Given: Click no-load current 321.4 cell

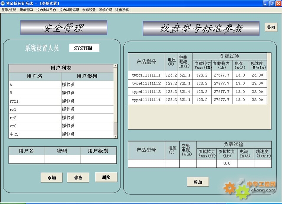Looking at the screenshot, I should [185, 92].
